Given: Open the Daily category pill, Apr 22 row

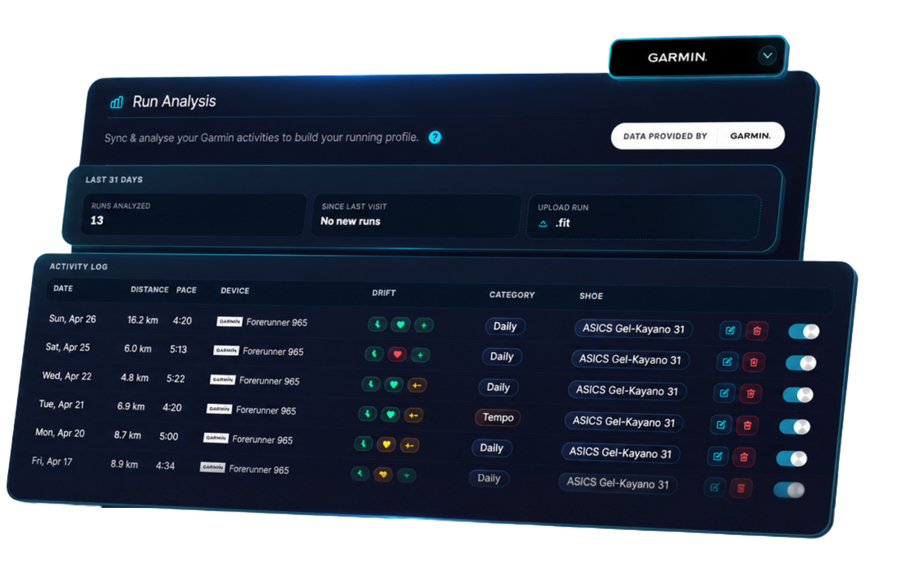Looking at the screenshot, I should coord(498,387).
